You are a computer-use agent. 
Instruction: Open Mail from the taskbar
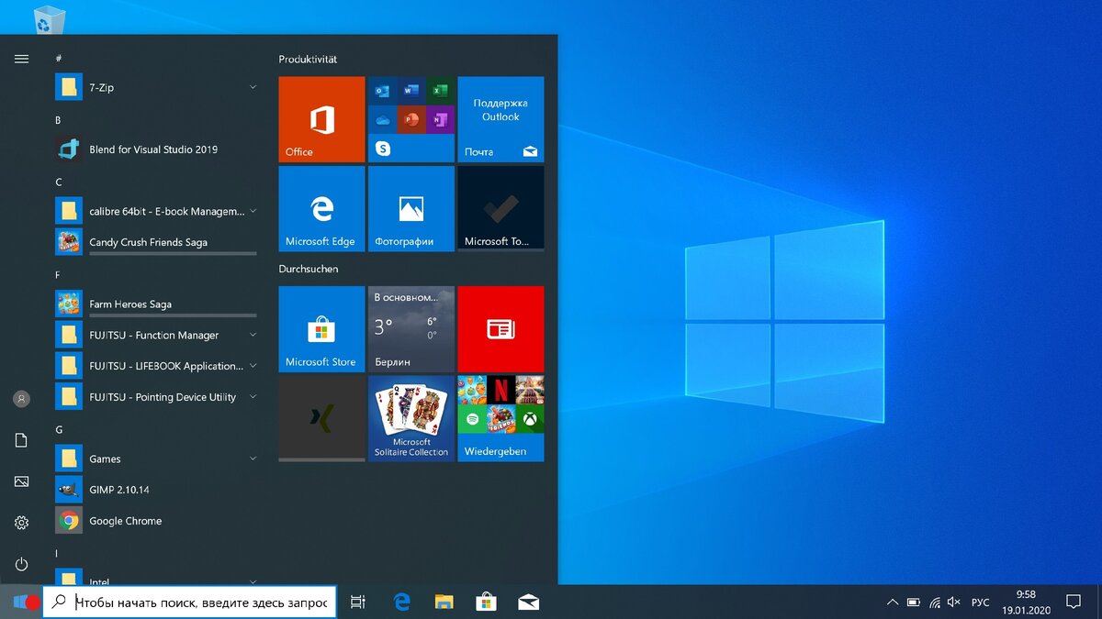pyautogui.click(x=528, y=602)
